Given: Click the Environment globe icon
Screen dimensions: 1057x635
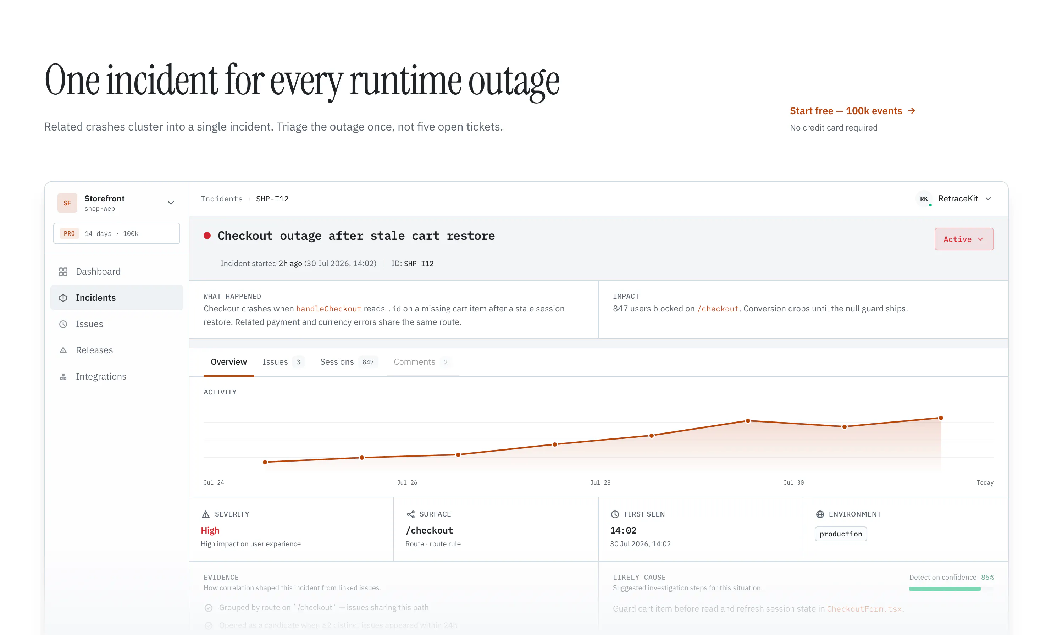Looking at the screenshot, I should point(820,514).
